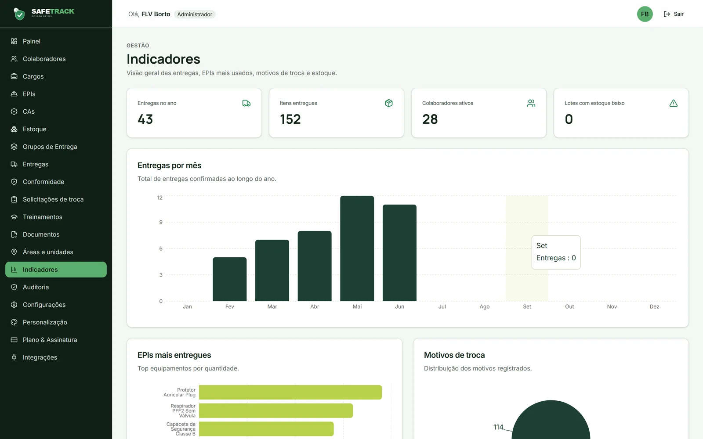Click the Jun bar in Entregas por mês

coord(399,253)
